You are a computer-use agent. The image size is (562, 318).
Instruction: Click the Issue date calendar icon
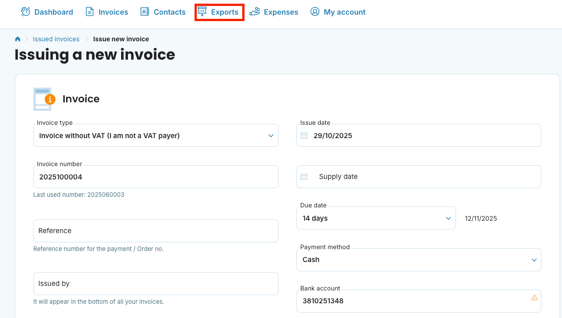(304, 136)
